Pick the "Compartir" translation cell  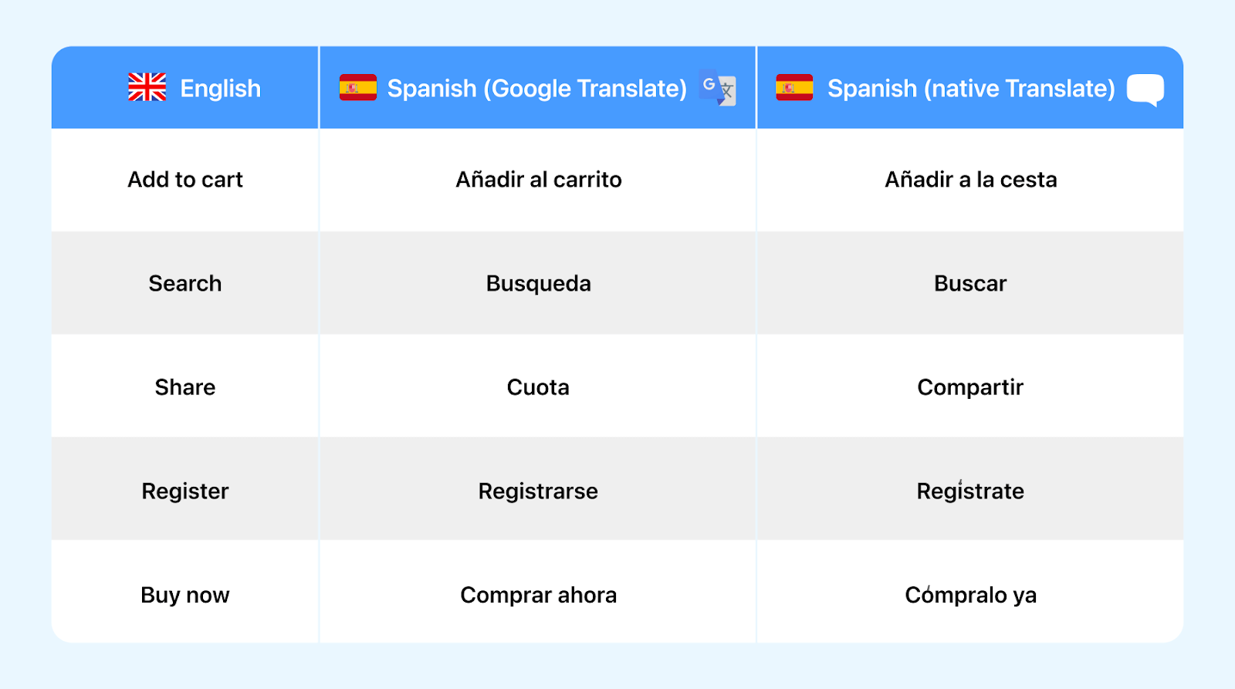tap(970, 387)
